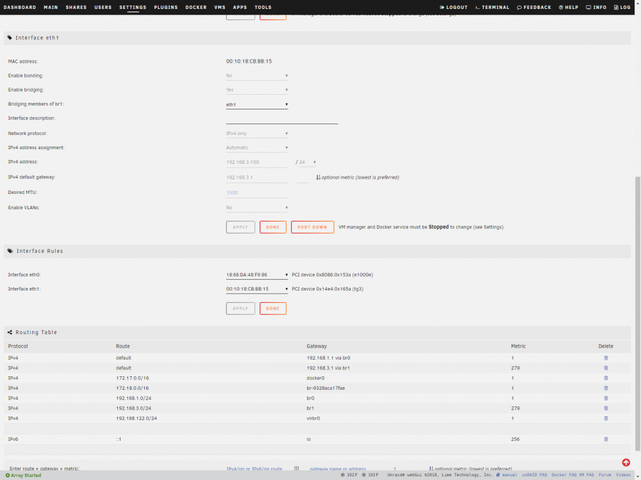
Task: Click Logout in the top bar
Action: (x=453, y=7)
